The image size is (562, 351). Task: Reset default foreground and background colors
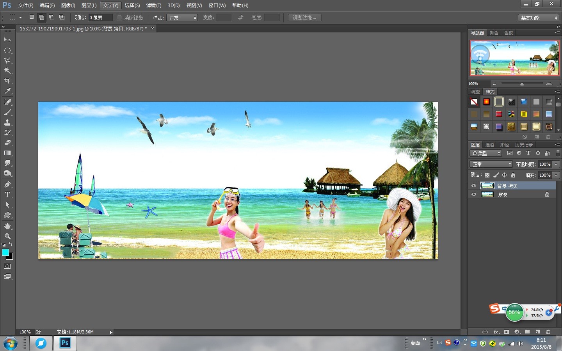[4, 245]
